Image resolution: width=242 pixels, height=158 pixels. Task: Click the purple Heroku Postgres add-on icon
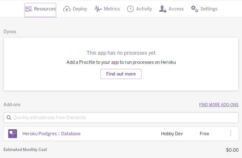(13, 134)
